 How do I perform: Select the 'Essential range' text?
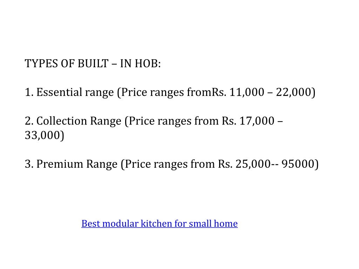(75, 92)
